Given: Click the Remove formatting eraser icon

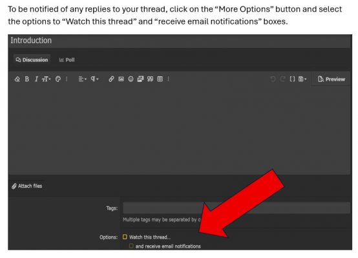Looking at the screenshot, I should click(17, 79).
